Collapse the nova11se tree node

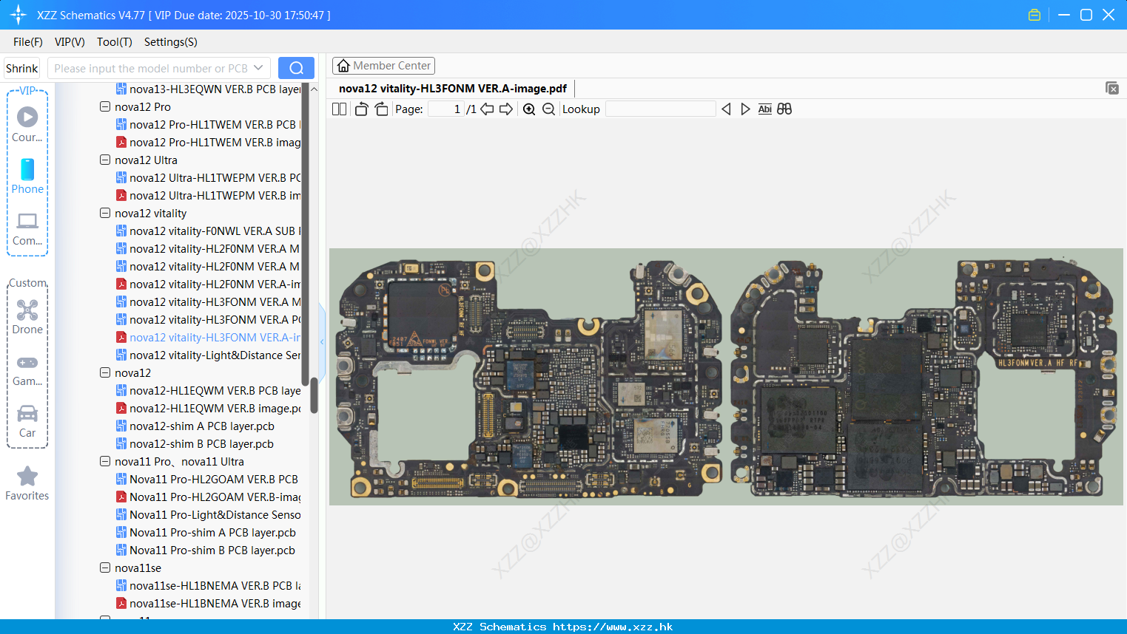click(x=105, y=567)
